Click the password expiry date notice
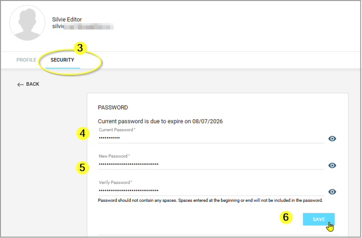This screenshot has width=362, height=238. (160, 121)
